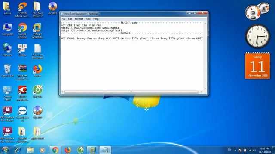The height and width of the screenshot is (154, 275).
Task: Launch Firefox from the desktop shortcut
Action: [x=37, y=71]
